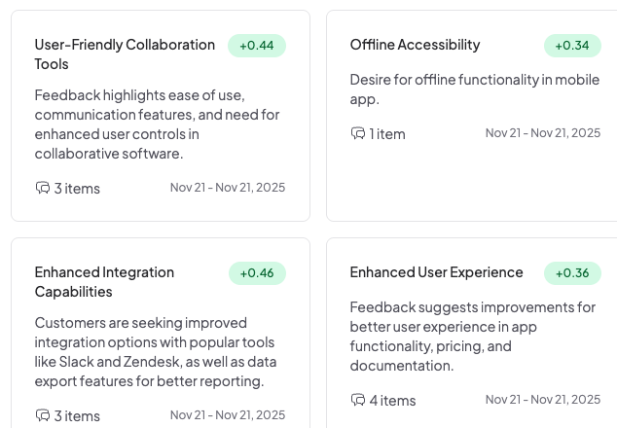
Task: Open 'Enhanced User Experience' title
Action: click(x=436, y=272)
